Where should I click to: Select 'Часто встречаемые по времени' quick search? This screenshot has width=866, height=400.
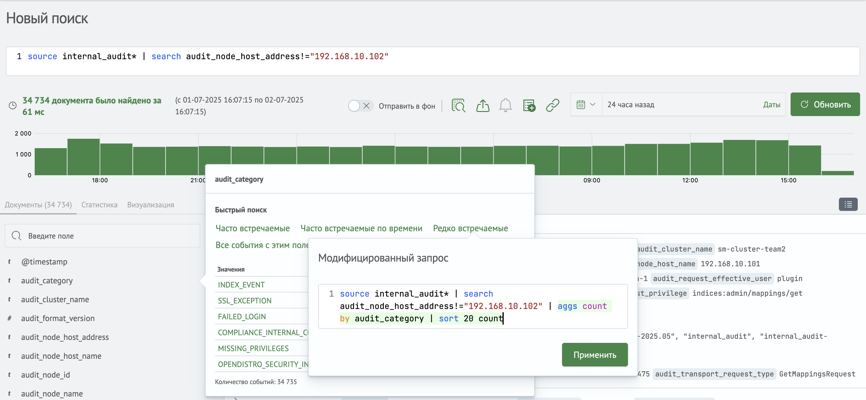pos(361,228)
